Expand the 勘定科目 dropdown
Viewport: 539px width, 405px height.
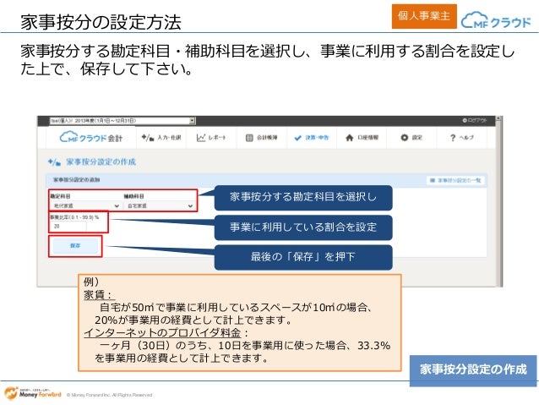tap(85, 205)
